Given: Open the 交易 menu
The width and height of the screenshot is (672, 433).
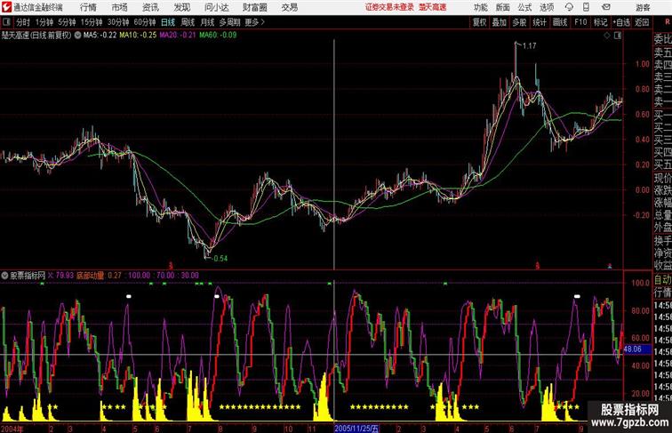Looking at the screenshot, I should point(289,7).
